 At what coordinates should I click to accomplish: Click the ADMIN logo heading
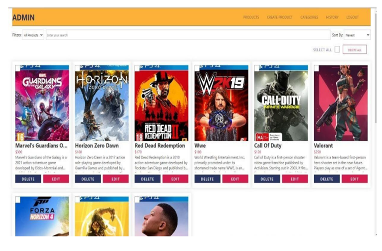pos(24,18)
